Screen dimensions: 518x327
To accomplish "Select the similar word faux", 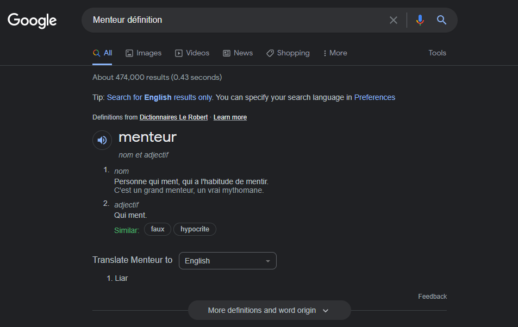I will [x=158, y=229].
